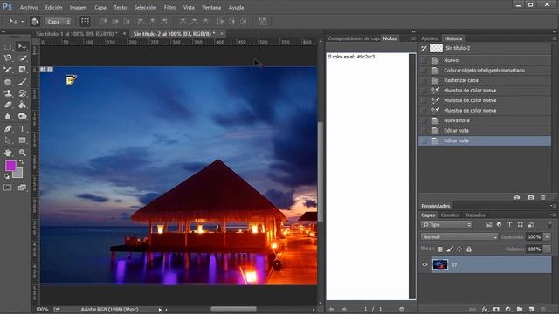Open the Notas panel options menu

(412, 38)
